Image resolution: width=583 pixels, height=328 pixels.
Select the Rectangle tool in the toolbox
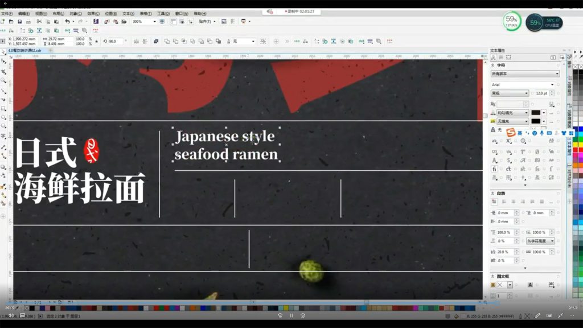pyautogui.click(x=3, y=108)
